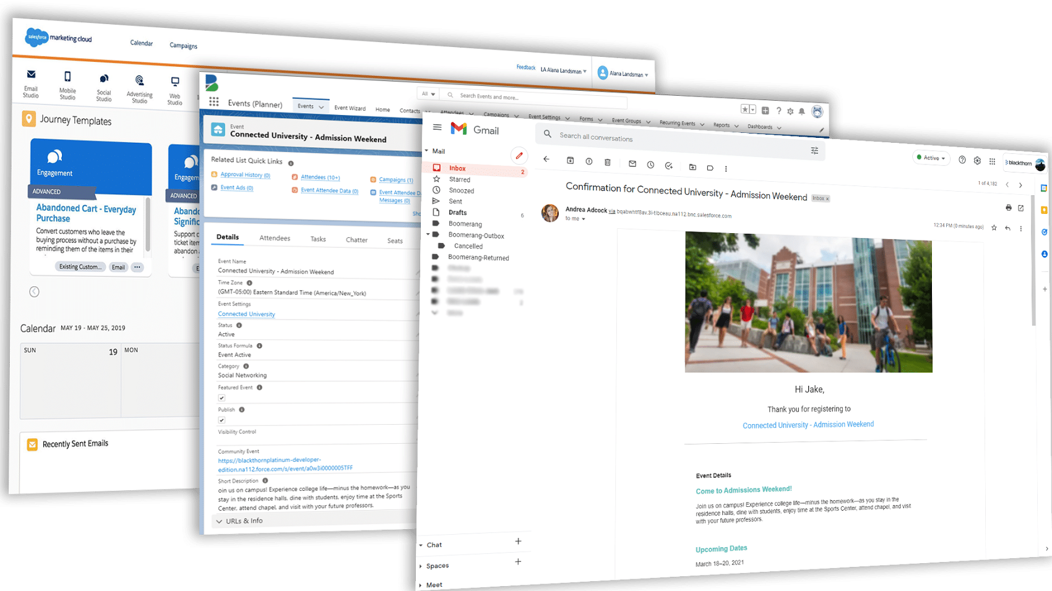Print the Gmail confirmation email
1052x591 pixels.
[x=1009, y=208]
